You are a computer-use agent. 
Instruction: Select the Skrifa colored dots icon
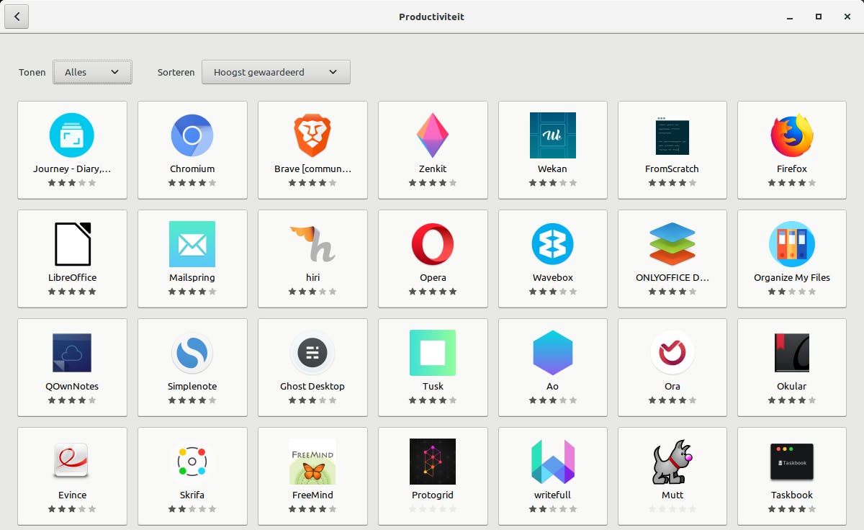tap(192, 462)
